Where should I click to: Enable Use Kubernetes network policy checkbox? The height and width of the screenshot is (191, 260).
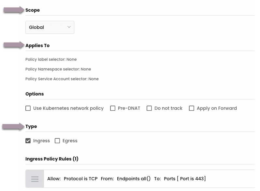[28, 108]
